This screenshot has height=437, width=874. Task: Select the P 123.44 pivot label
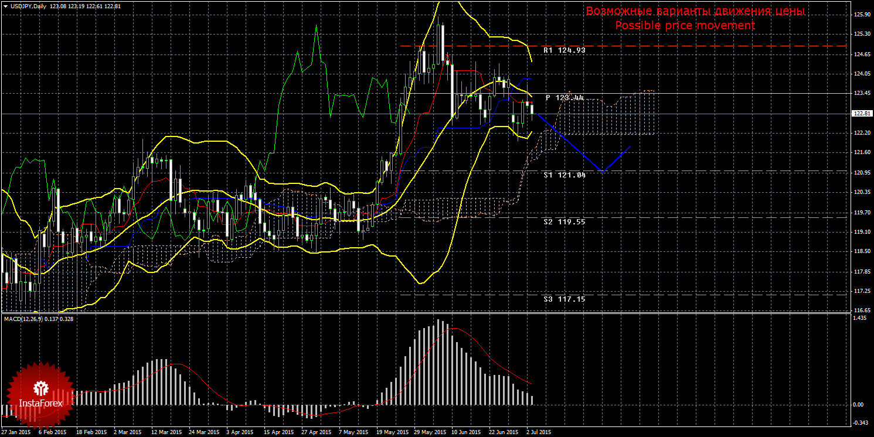(564, 98)
